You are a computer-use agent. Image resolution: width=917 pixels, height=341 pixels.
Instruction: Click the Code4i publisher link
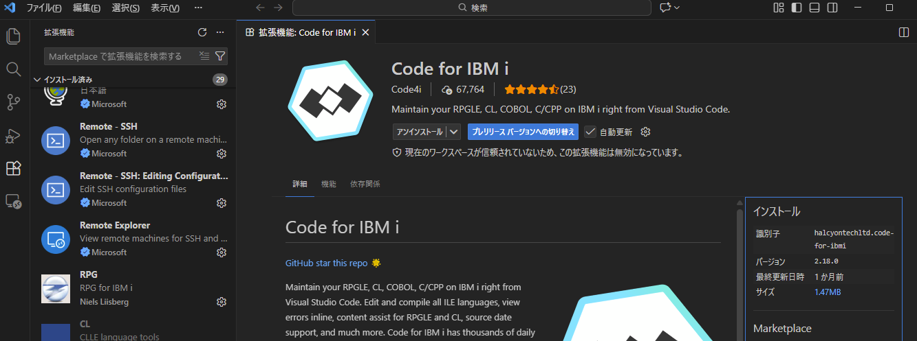point(407,89)
